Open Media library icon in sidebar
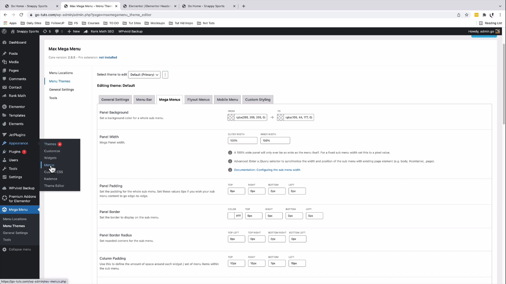This screenshot has width=506, height=284. pos(4,62)
